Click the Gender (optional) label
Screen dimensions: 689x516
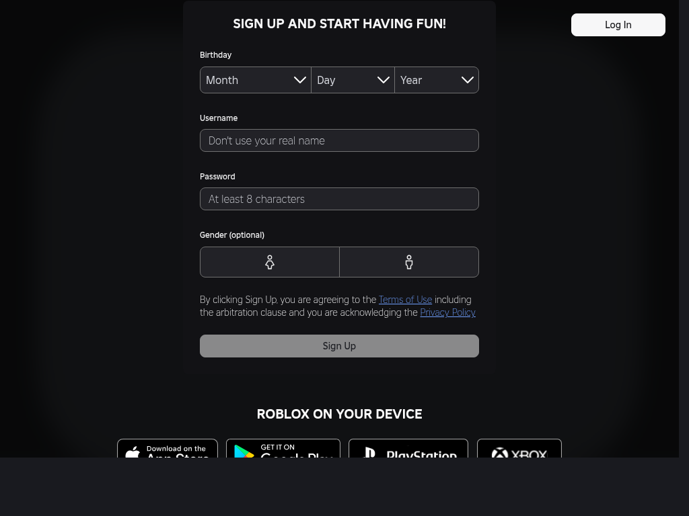232,235
